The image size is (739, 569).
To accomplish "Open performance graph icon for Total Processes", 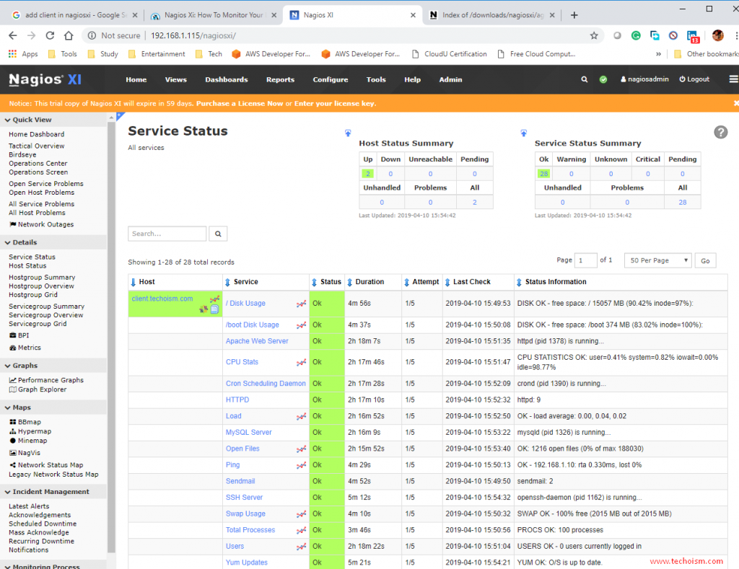I will point(301,530).
